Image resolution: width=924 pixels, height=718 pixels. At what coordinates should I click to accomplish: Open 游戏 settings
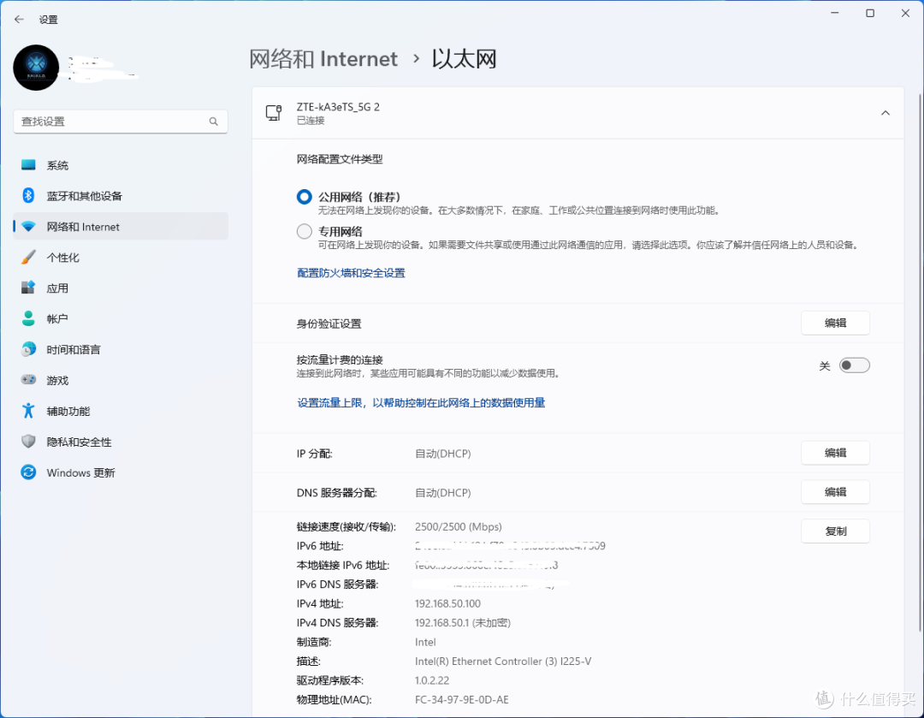click(x=121, y=380)
